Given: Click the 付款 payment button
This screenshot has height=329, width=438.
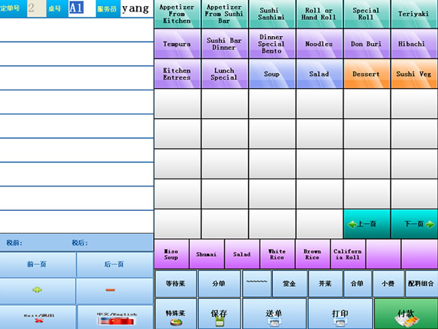Looking at the screenshot, I should (x=406, y=314).
